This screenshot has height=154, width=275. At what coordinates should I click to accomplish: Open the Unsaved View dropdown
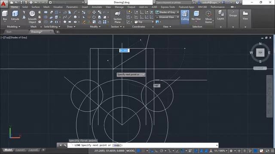[x=167, y=17]
